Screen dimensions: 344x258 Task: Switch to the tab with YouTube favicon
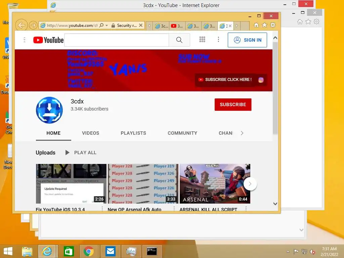pos(177,26)
